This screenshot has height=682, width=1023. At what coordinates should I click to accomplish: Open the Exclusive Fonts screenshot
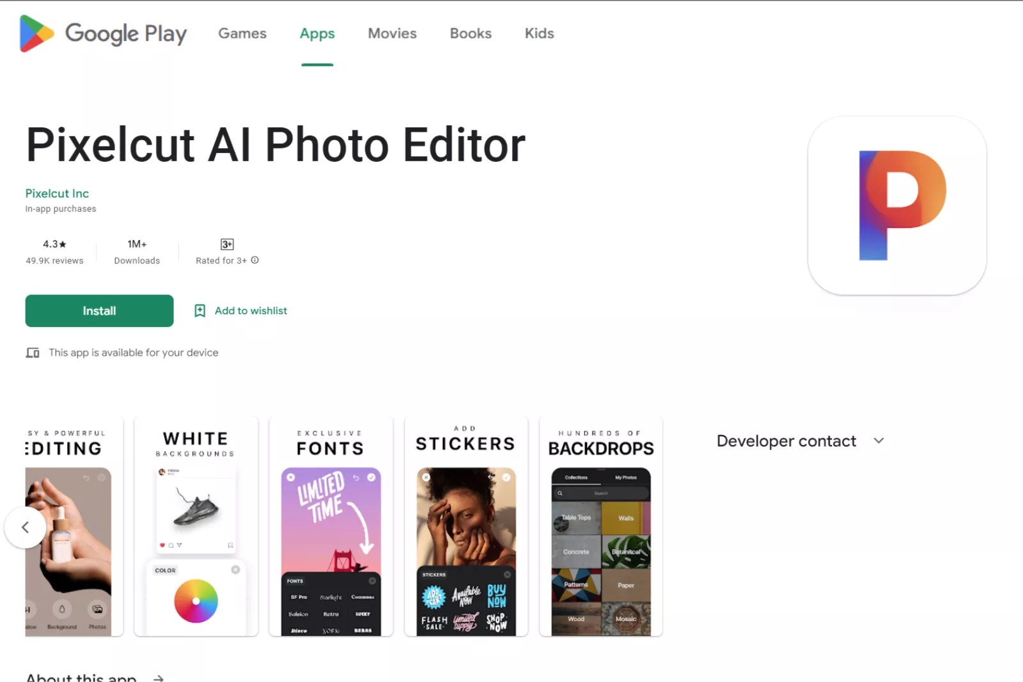[331, 527]
